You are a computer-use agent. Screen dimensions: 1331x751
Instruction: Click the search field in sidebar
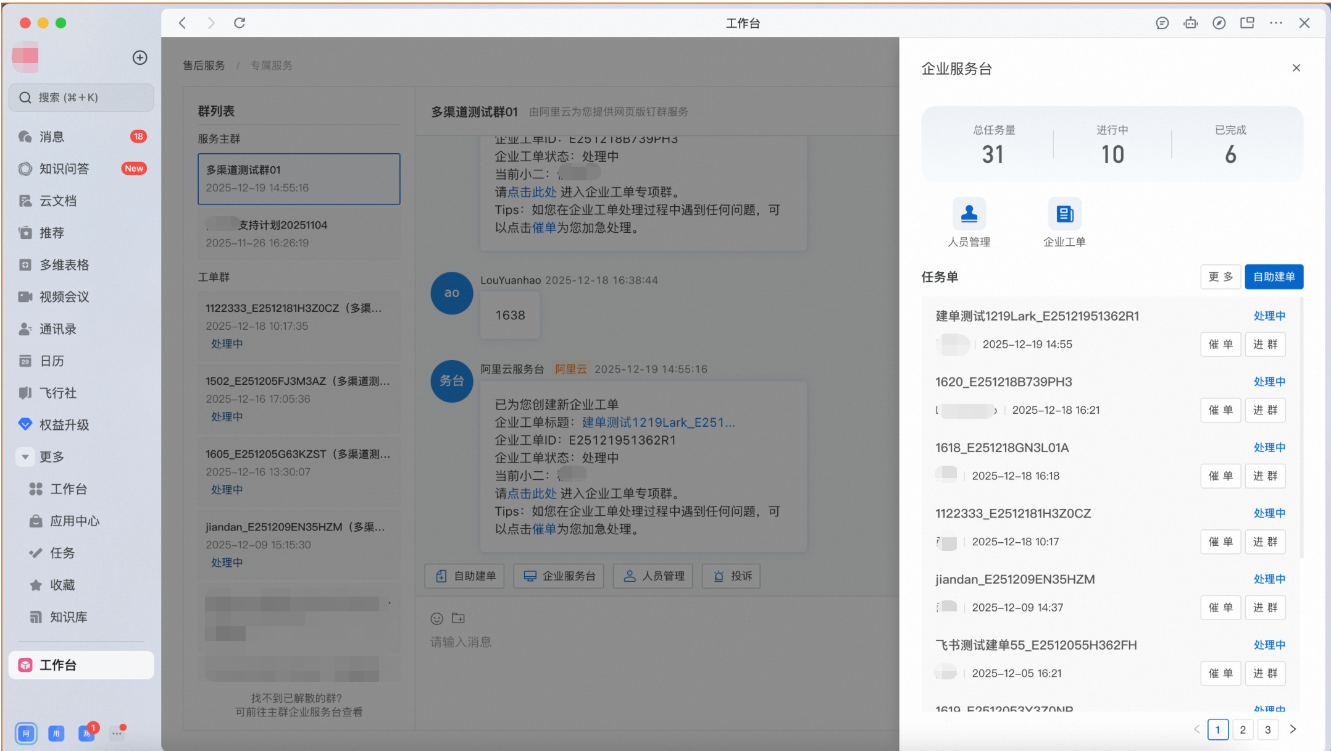(81, 98)
